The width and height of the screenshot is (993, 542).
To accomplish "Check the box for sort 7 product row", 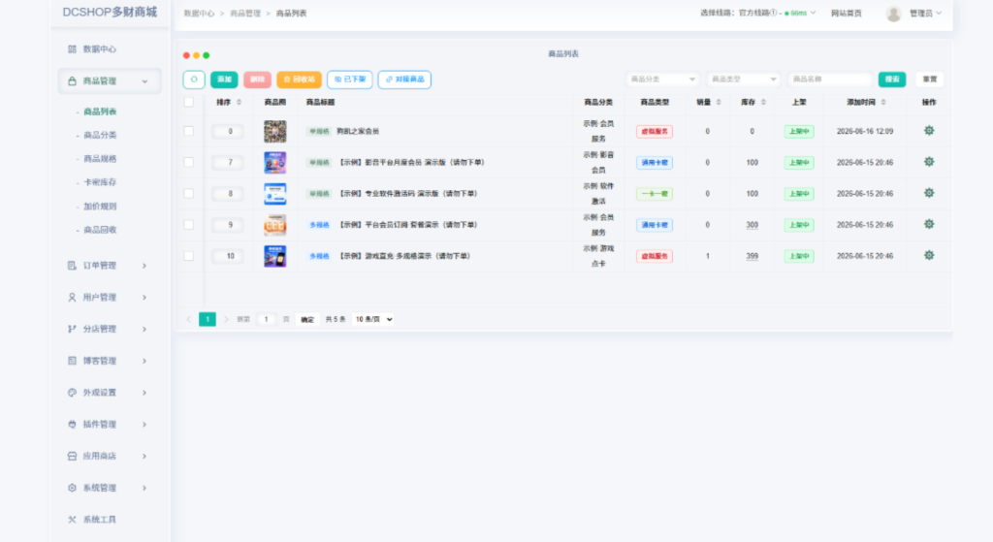I will point(189,162).
